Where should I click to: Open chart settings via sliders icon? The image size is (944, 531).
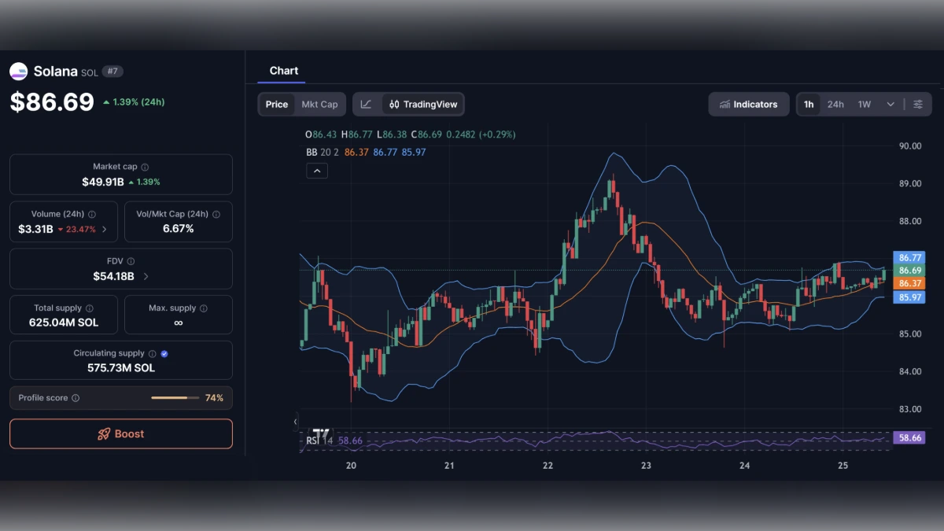tap(917, 104)
